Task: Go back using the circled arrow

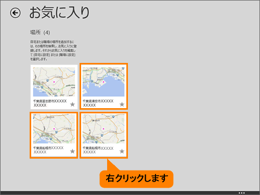Action: point(15,13)
